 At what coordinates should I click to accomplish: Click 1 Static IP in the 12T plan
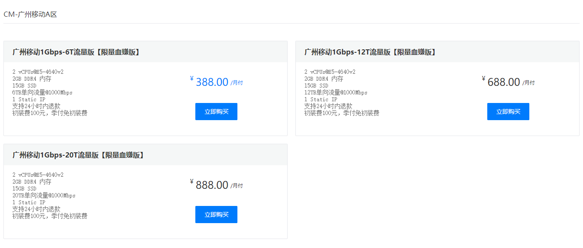click(x=321, y=100)
